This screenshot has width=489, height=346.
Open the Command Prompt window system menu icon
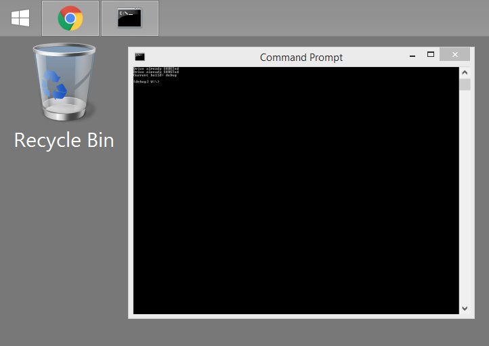tap(140, 57)
